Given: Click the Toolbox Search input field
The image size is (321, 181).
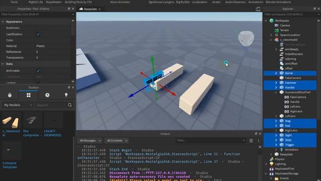Looking at the screenshot, I should click(x=51, y=105).
